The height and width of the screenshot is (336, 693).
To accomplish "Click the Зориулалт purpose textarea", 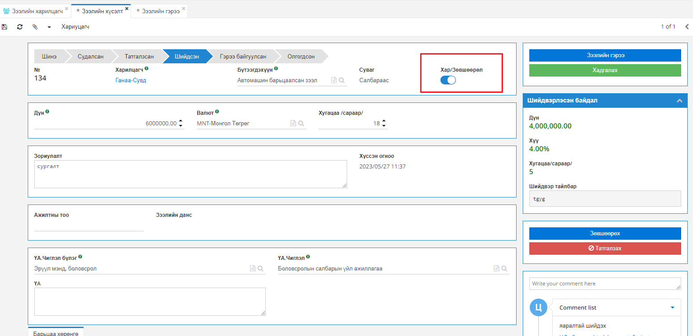I will [x=191, y=174].
